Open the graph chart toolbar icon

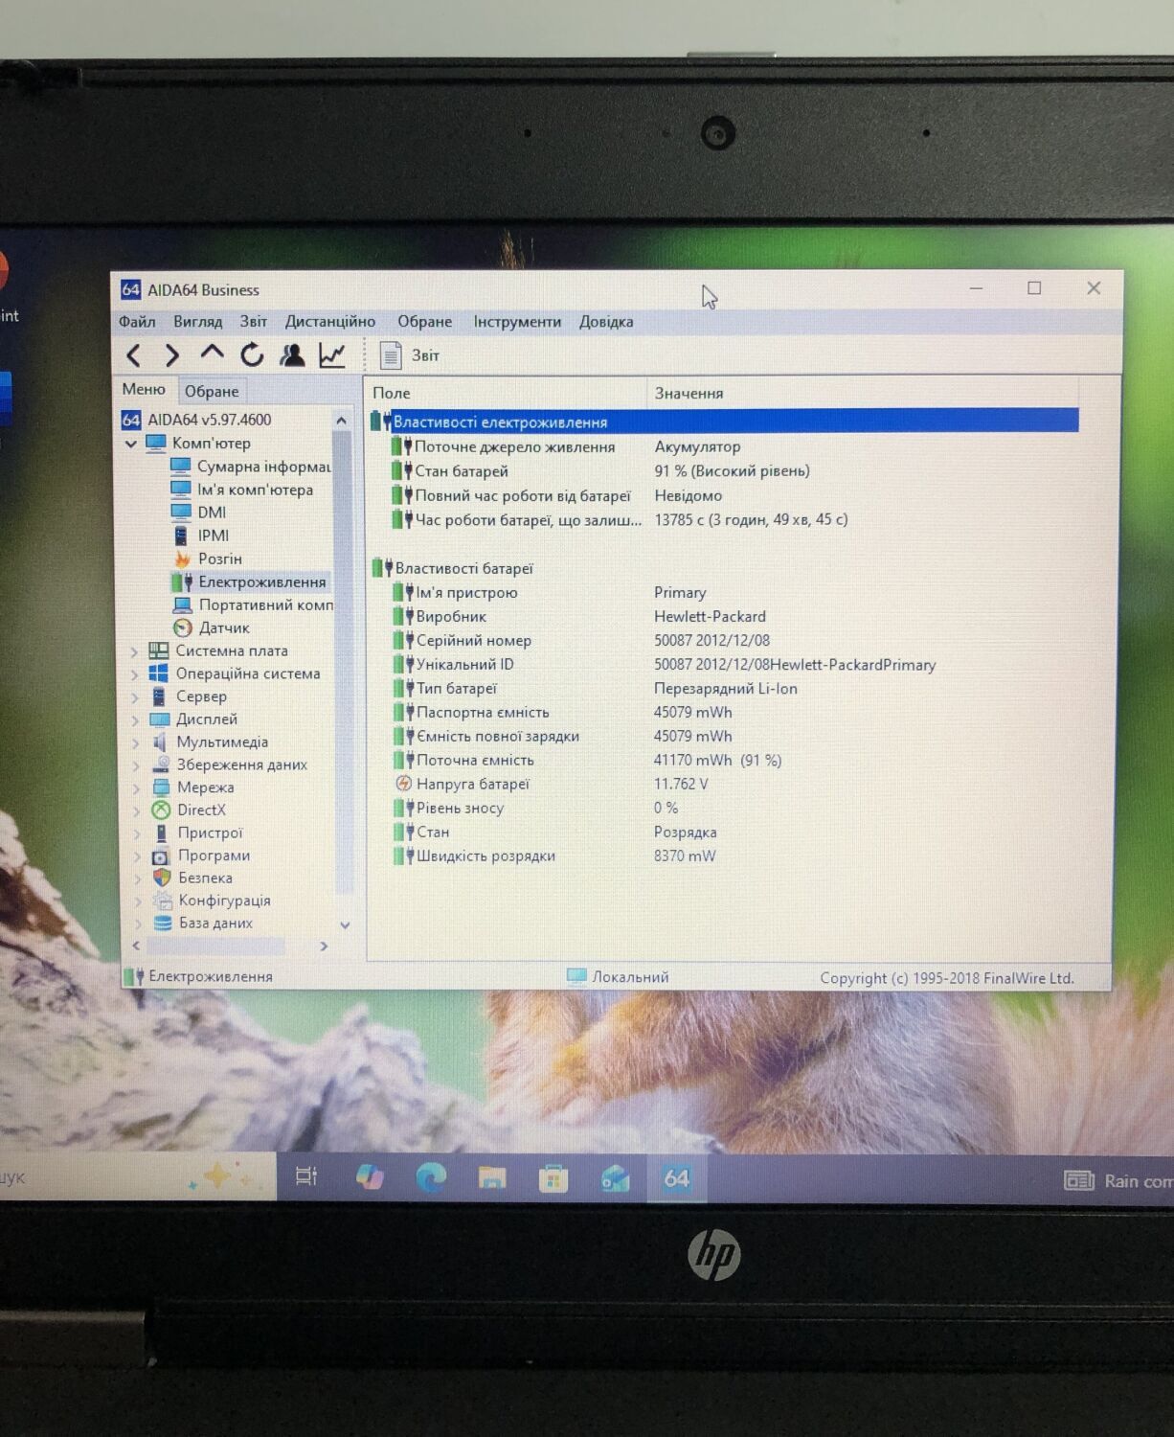click(x=332, y=355)
